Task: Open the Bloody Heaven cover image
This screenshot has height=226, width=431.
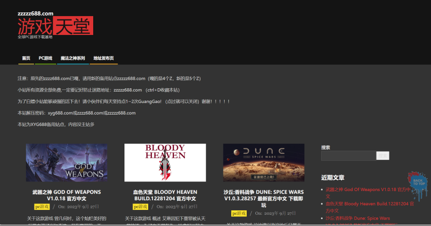Action: pos(165,163)
